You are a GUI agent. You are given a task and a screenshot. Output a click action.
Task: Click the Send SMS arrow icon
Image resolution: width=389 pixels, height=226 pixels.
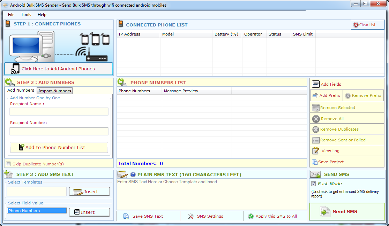click(x=324, y=212)
